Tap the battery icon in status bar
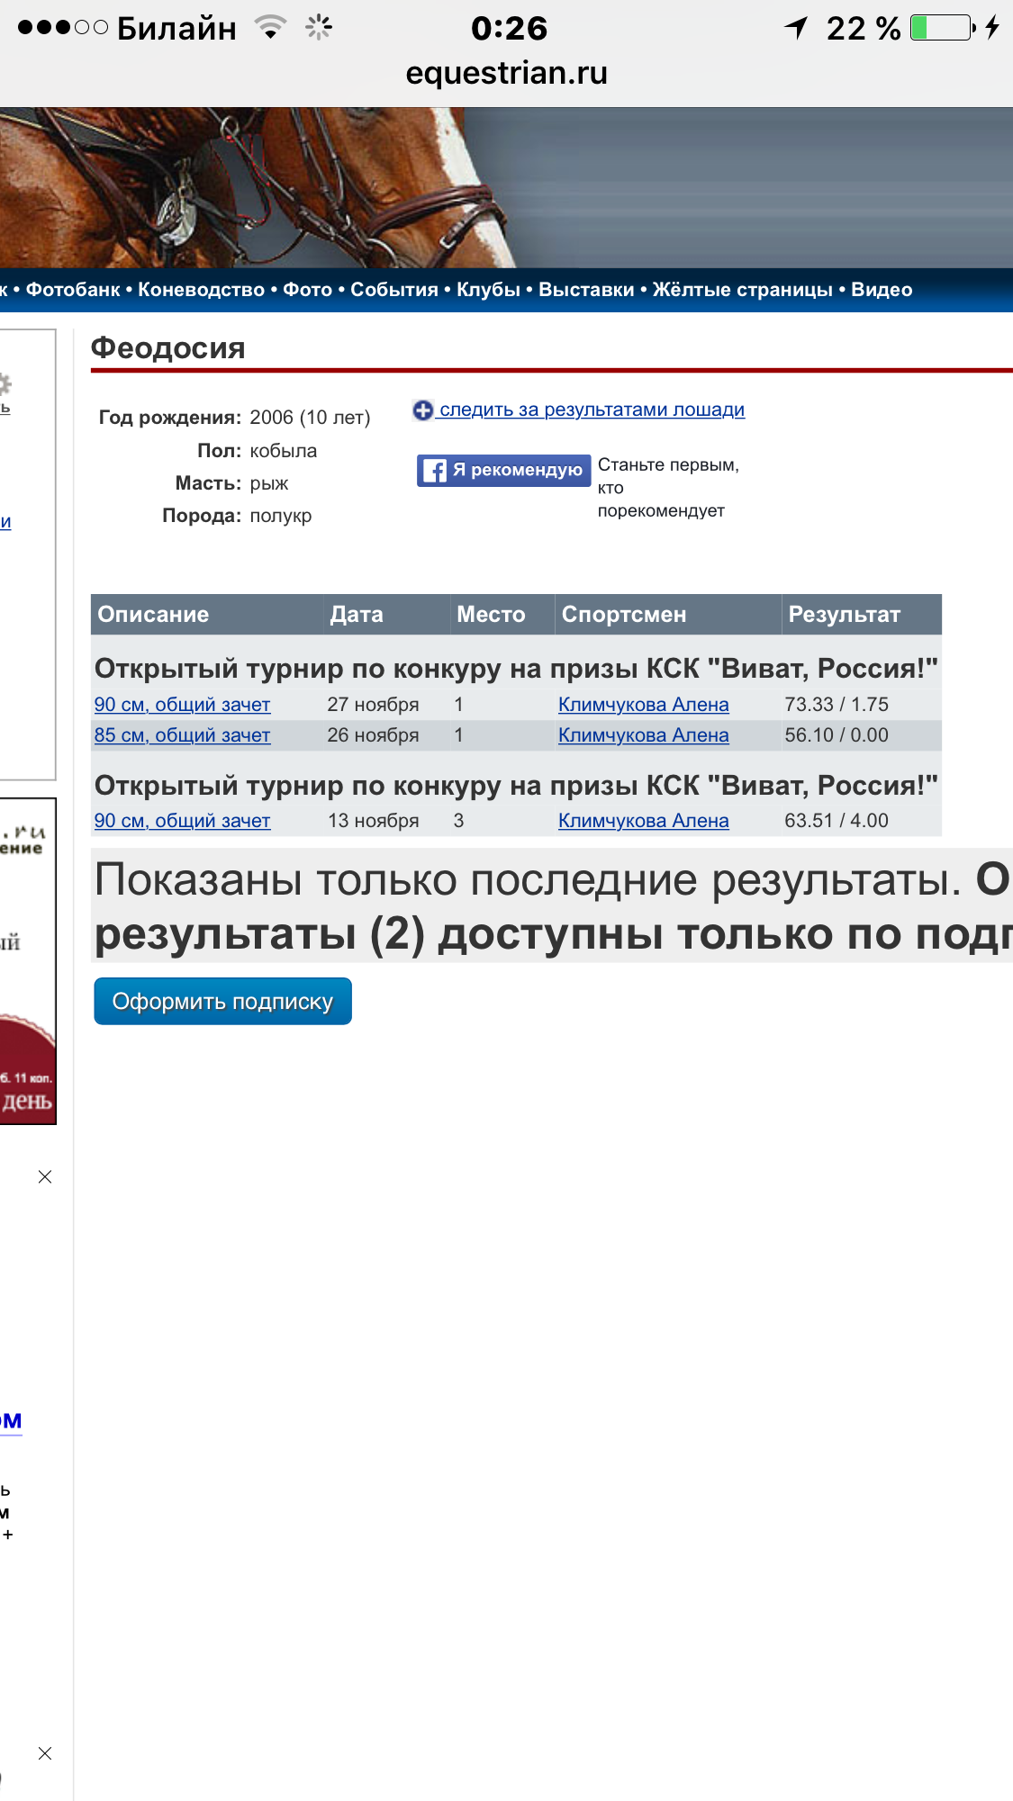Image resolution: width=1013 pixels, height=1801 pixels. click(942, 28)
